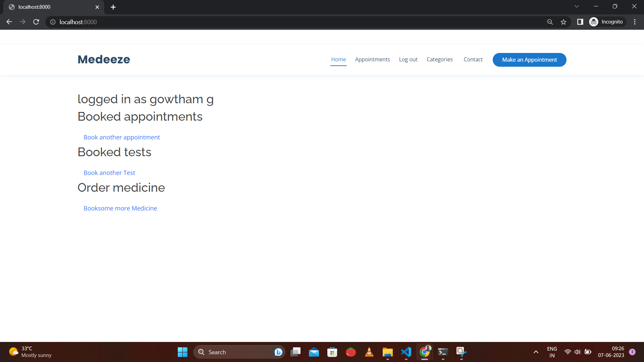The image size is (644, 362).
Task: Open the tab search dropdown arrow
Action: point(577,6)
